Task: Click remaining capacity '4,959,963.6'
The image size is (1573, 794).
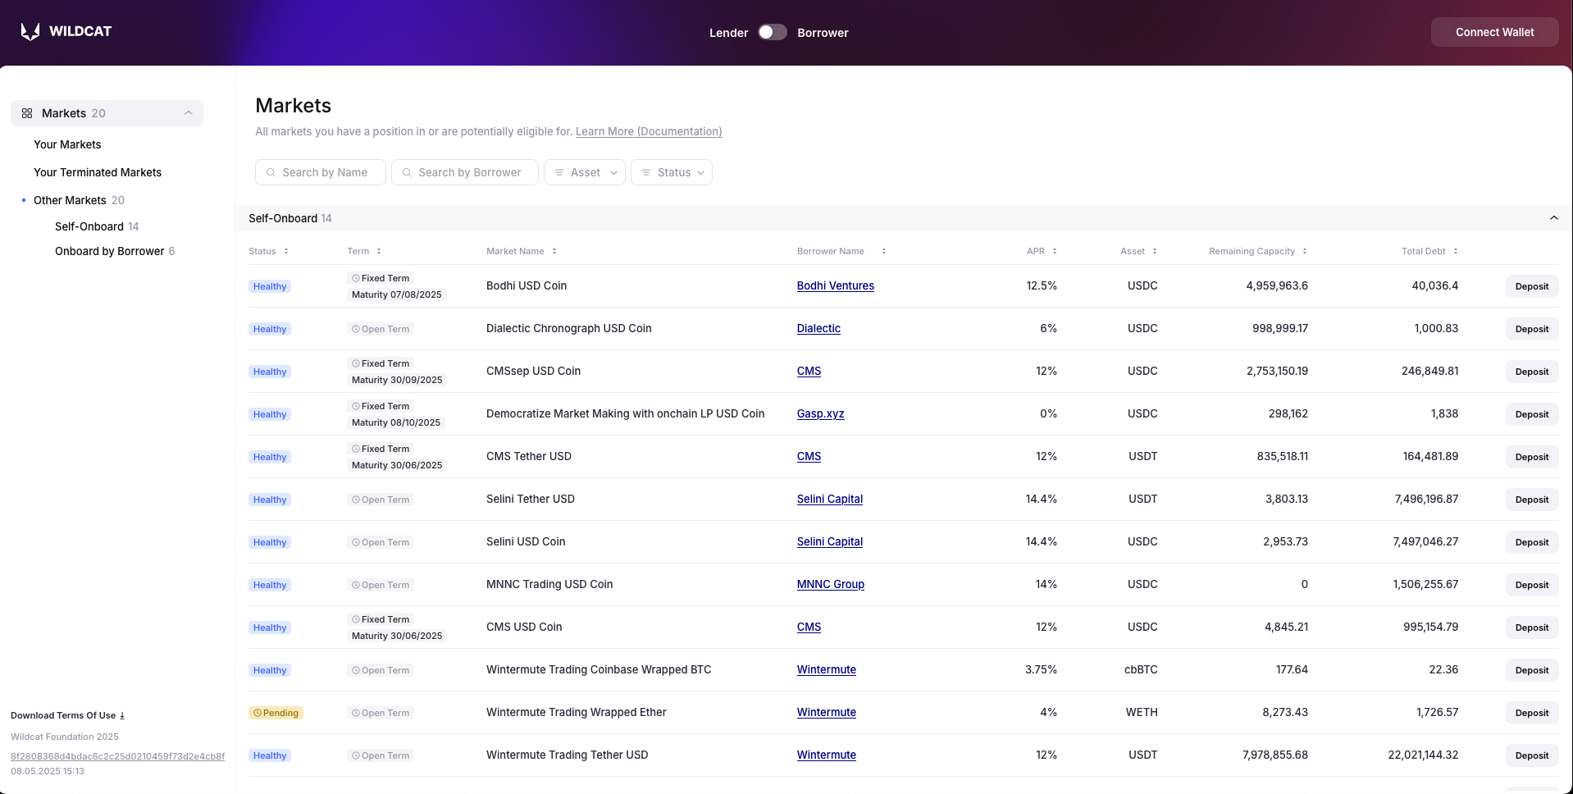Action: tap(1277, 285)
